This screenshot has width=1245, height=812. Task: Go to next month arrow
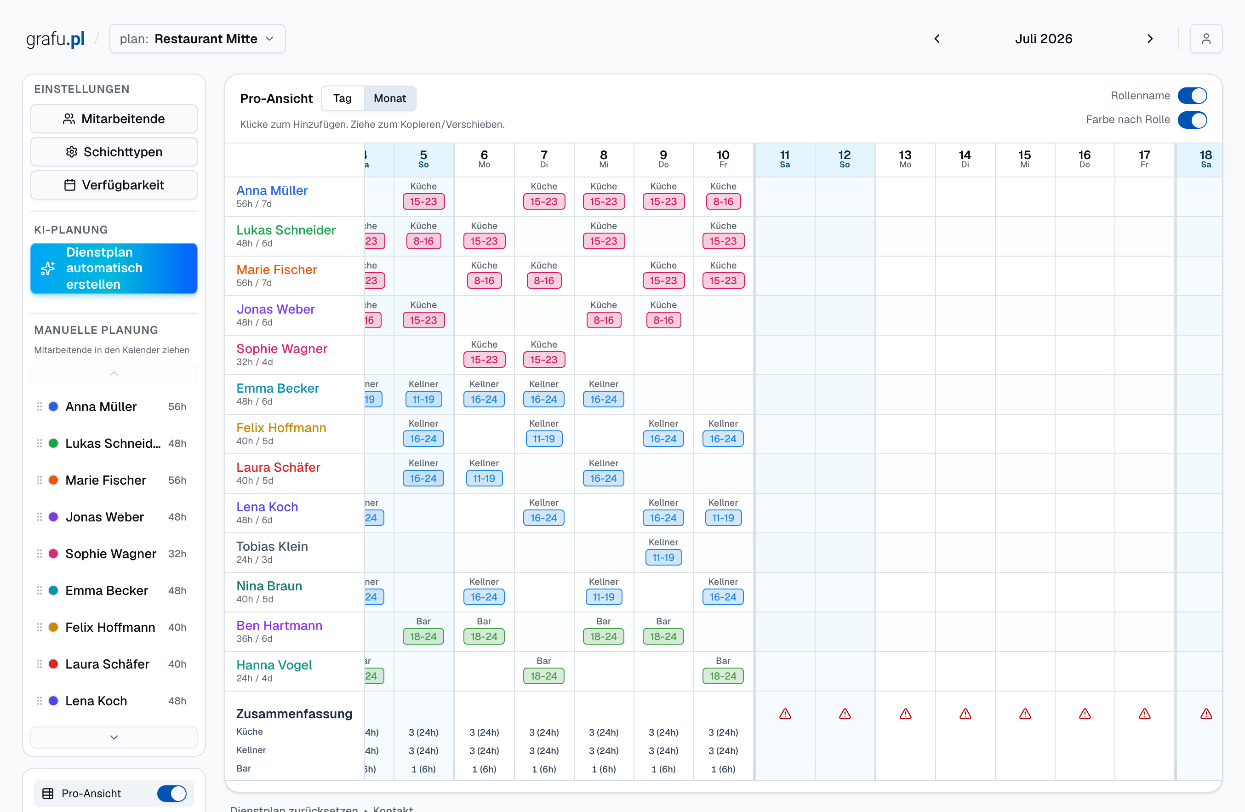tap(1150, 39)
